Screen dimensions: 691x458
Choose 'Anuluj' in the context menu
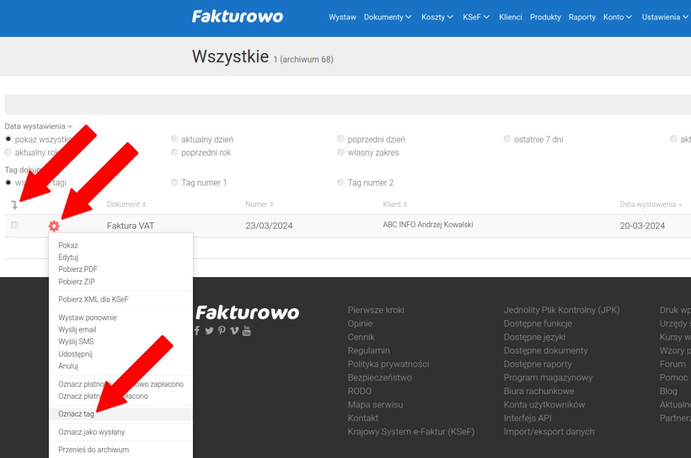click(x=68, y=366)
